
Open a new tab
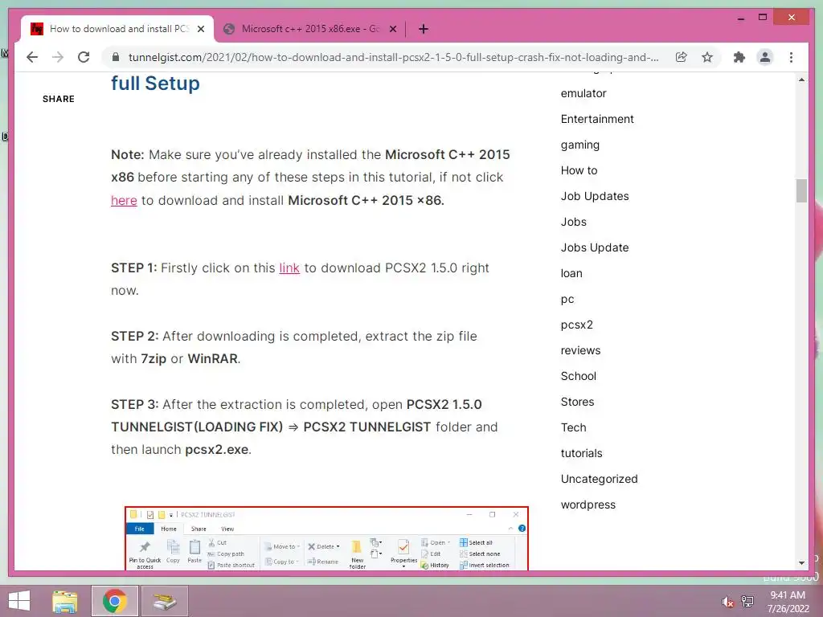[x=424, y=30]
